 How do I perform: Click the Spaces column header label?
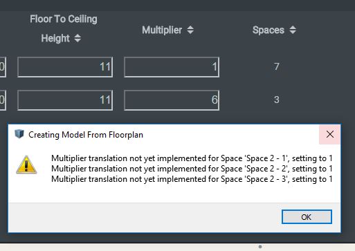click(x=268, y=30)
